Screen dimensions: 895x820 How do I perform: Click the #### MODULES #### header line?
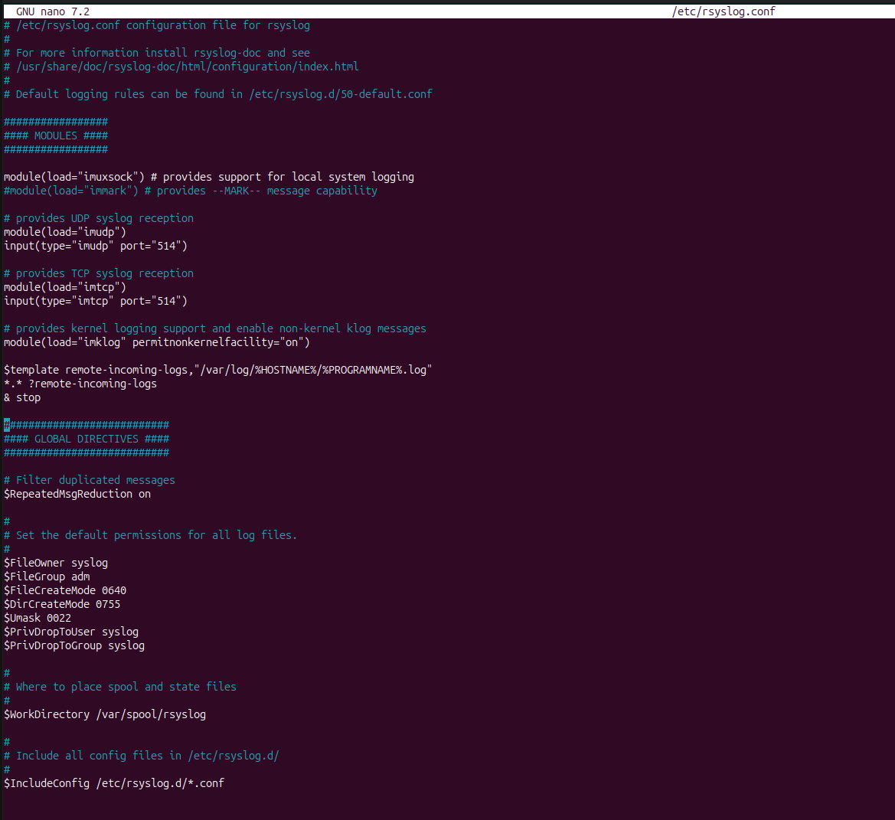coord(56,136)
